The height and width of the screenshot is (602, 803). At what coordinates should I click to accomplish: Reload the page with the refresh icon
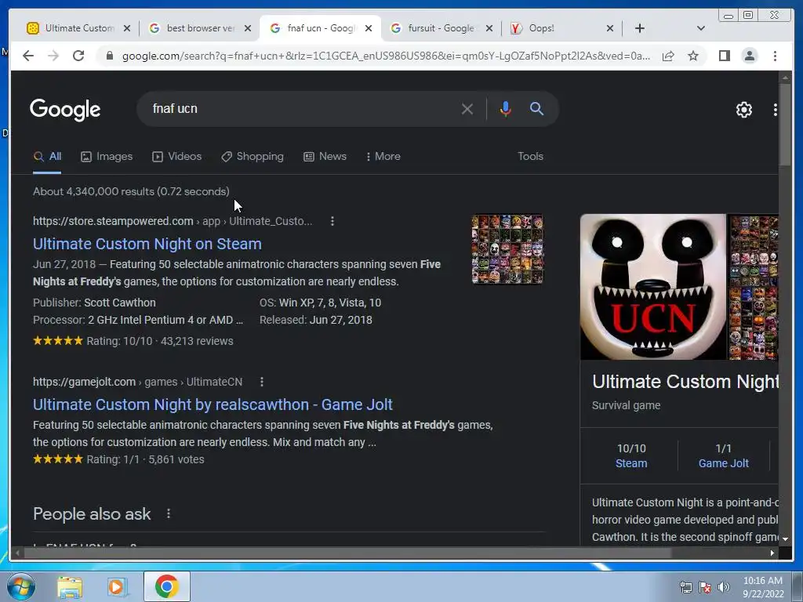(x=78, y=56)
